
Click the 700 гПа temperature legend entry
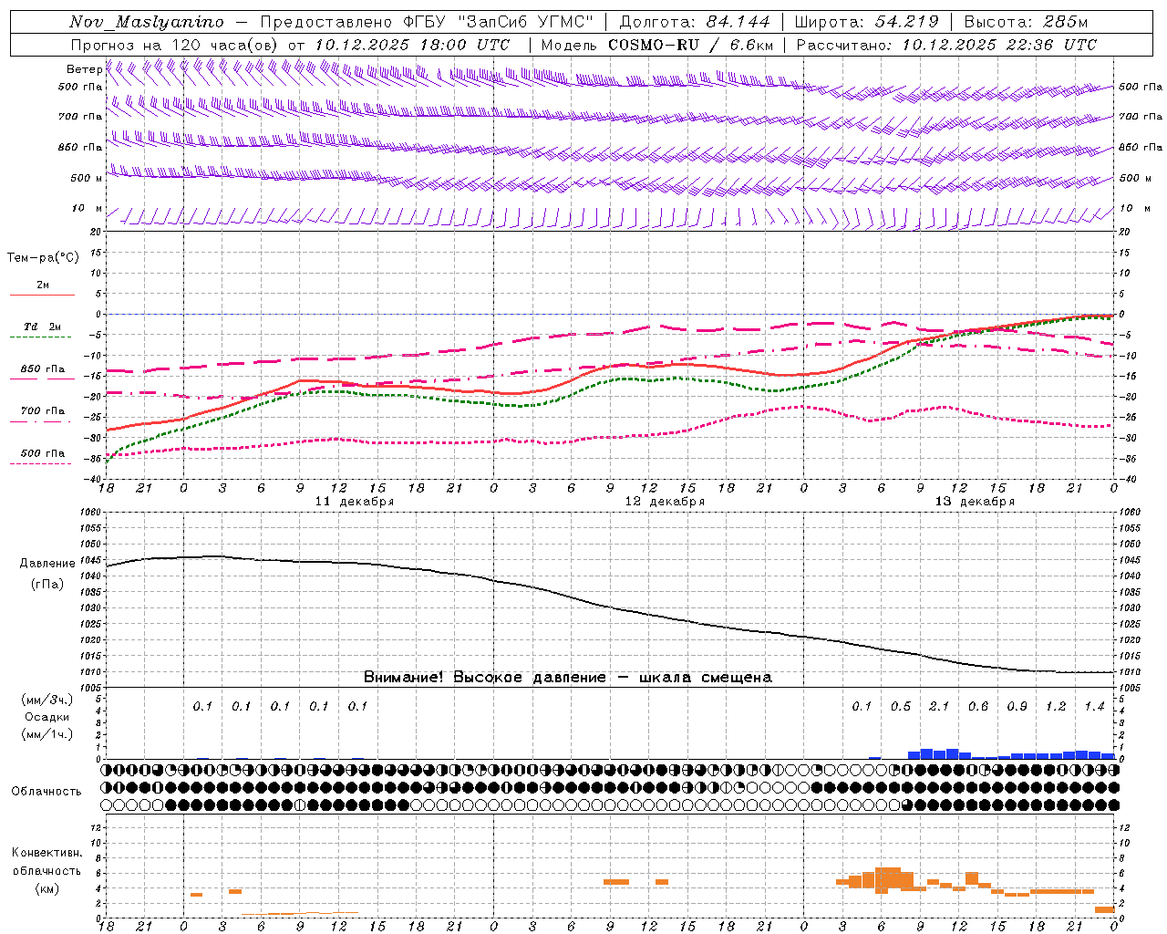click(43, 411)
